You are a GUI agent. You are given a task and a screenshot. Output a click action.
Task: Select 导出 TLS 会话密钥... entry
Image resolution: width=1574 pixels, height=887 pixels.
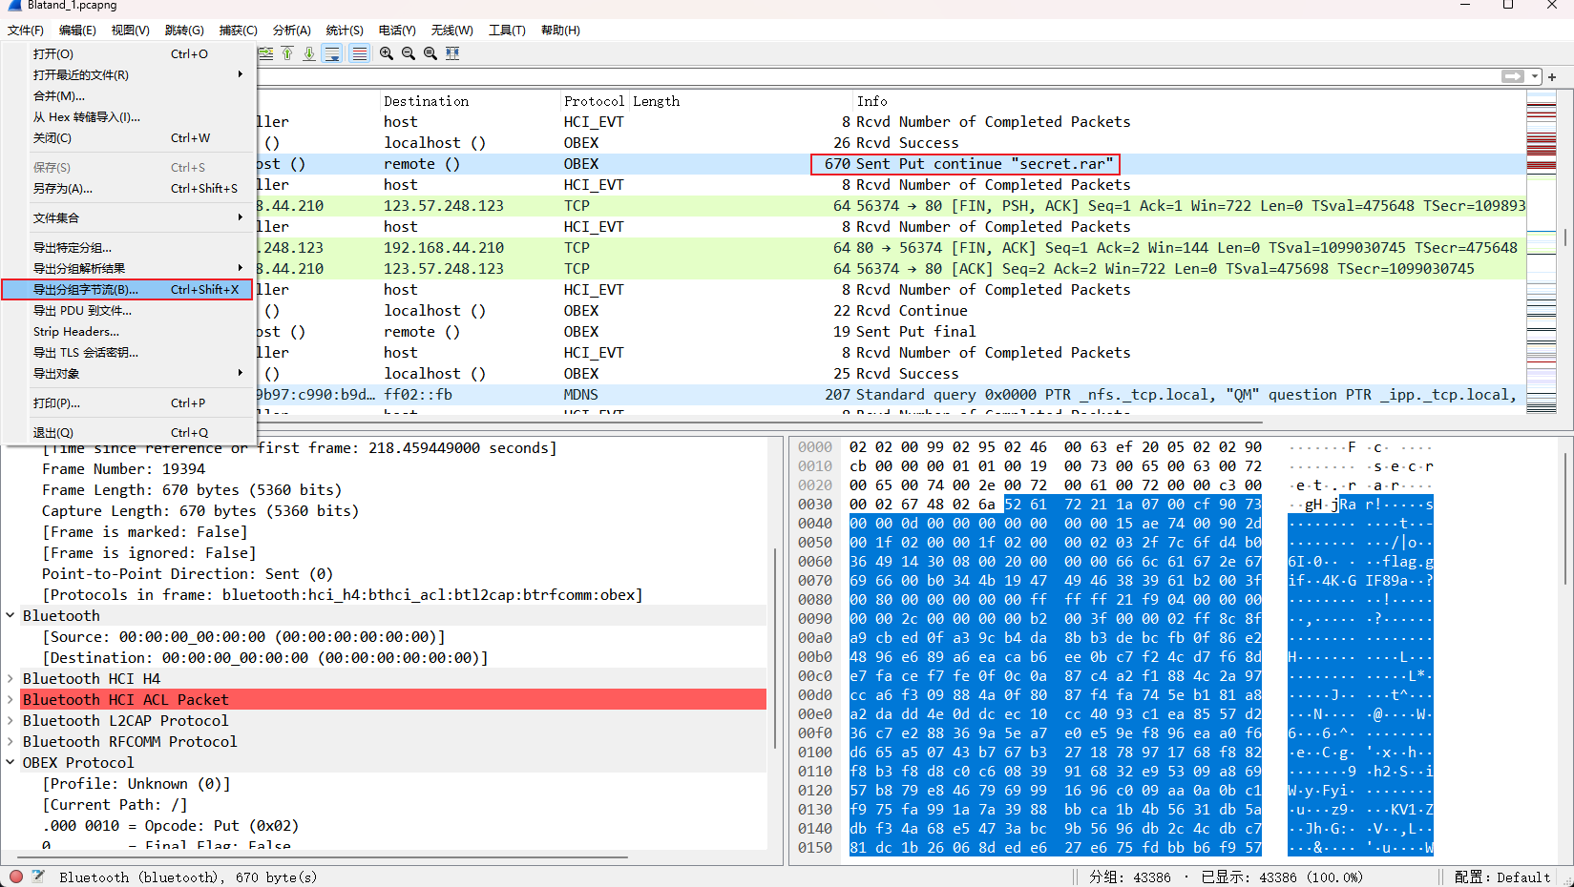pyautogui.click(x=128, y=353)
